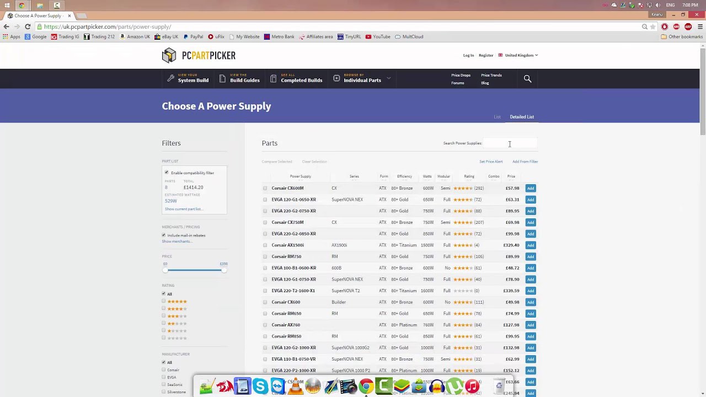The width and height of the screenshot is (706, 397).
Task: Sort by the Watts column header
Action: 427,176
